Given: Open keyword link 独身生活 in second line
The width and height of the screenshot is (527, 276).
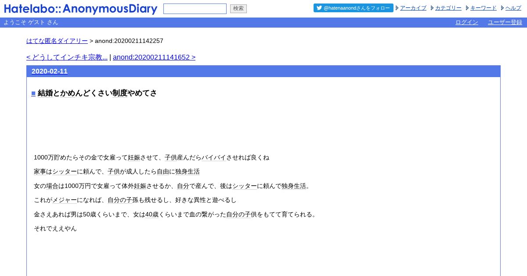Looking at the screenshot, I should point(188,172).
